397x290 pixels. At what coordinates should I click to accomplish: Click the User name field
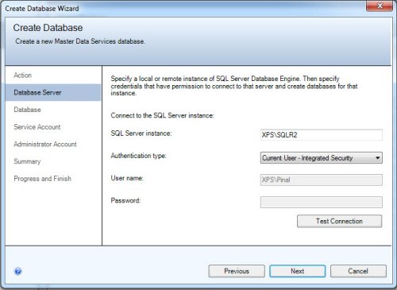pos(322,180)
